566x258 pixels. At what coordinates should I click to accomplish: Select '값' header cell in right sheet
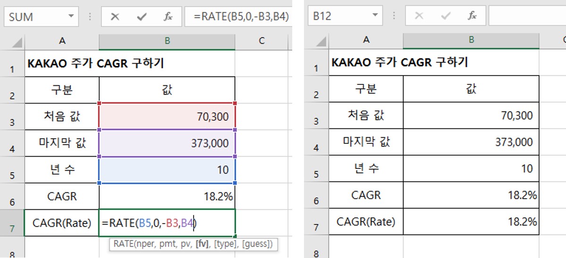click(x=471, y=89)
